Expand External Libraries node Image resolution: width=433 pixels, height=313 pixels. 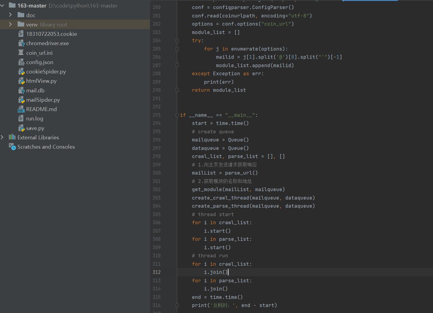click(x=2, y=137)
